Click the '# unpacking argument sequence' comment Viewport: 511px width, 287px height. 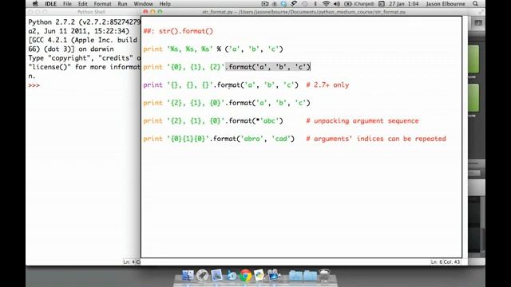pos(362,120)
